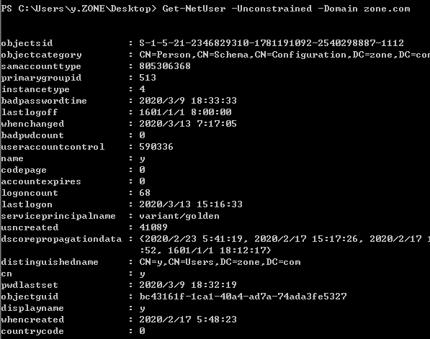Click the objectguid GUID value

tap(243, 297)
